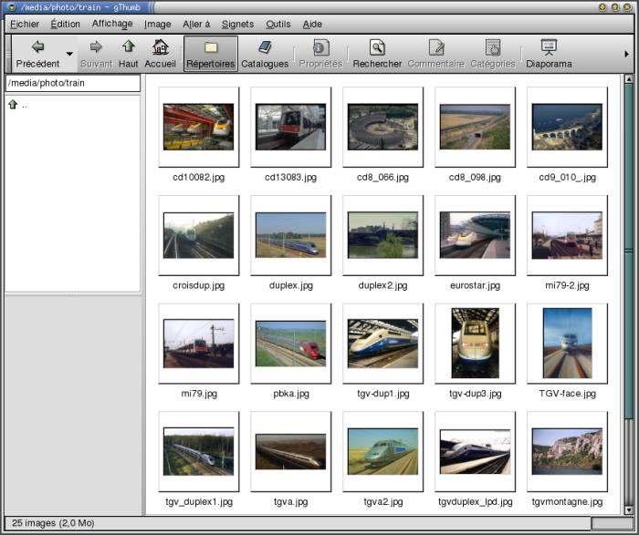This screenshot has width=639, height=535.
Task: Click the Précédent back arrow icon
Action: point(37,47)
